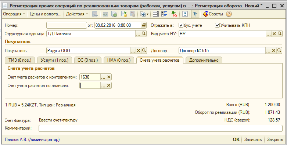Click the Номер input field
287x145 pixels.
click(x=67, y=25)
